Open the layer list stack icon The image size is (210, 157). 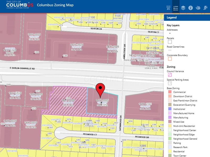pos(183,8)
